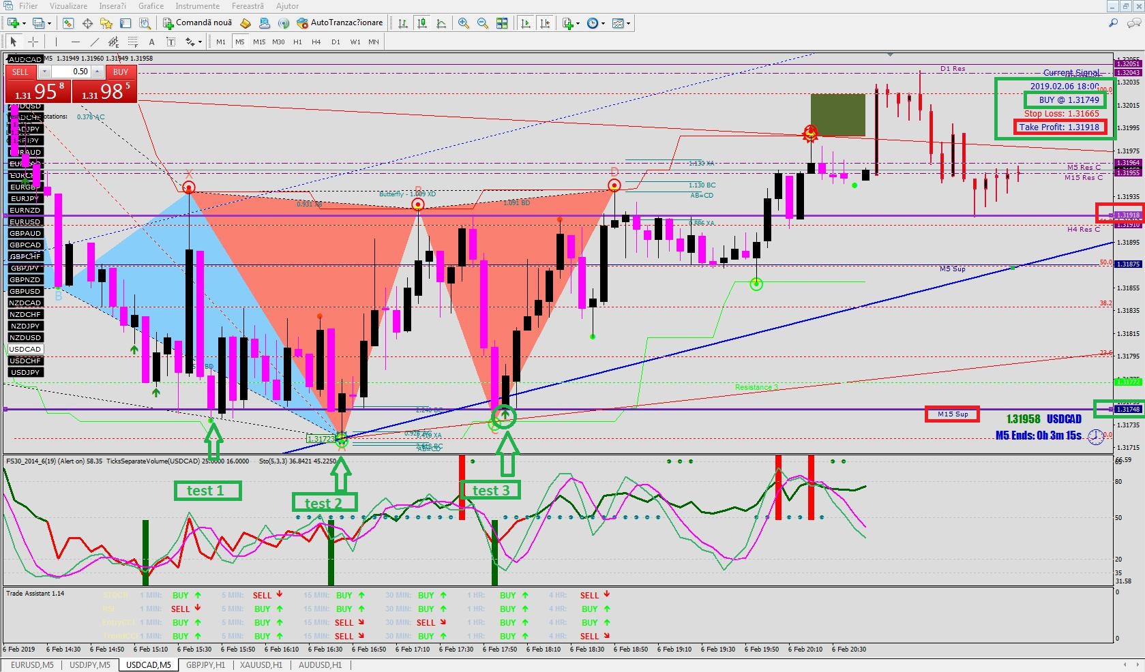Zoom out of the chart
The width and height of the screenshot is (1145, 672).
point(483,23)
